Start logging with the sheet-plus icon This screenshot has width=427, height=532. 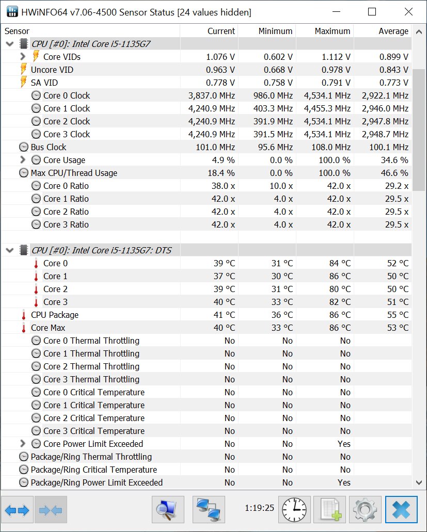(x=330, y=510)
